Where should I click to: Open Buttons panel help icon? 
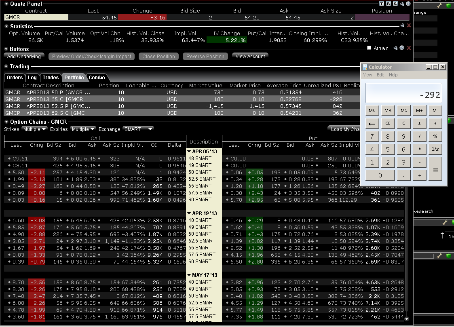tap(402, 48)
